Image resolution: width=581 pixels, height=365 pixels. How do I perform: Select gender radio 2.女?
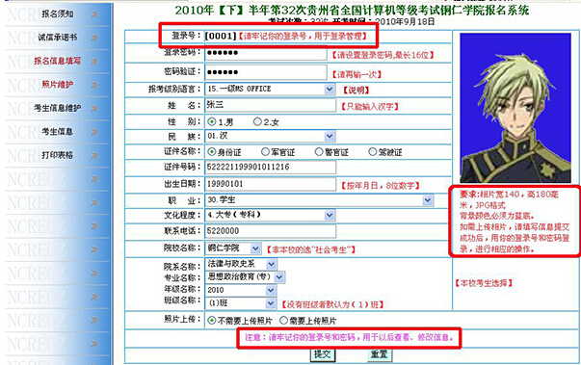257,121
